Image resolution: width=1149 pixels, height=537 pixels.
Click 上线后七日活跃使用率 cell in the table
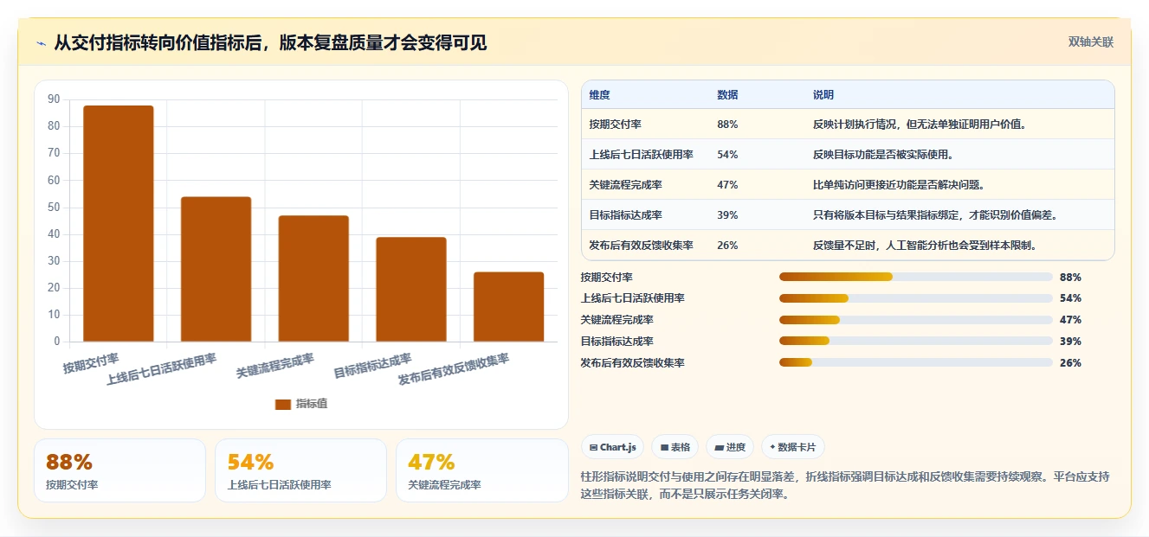[641, 155]
